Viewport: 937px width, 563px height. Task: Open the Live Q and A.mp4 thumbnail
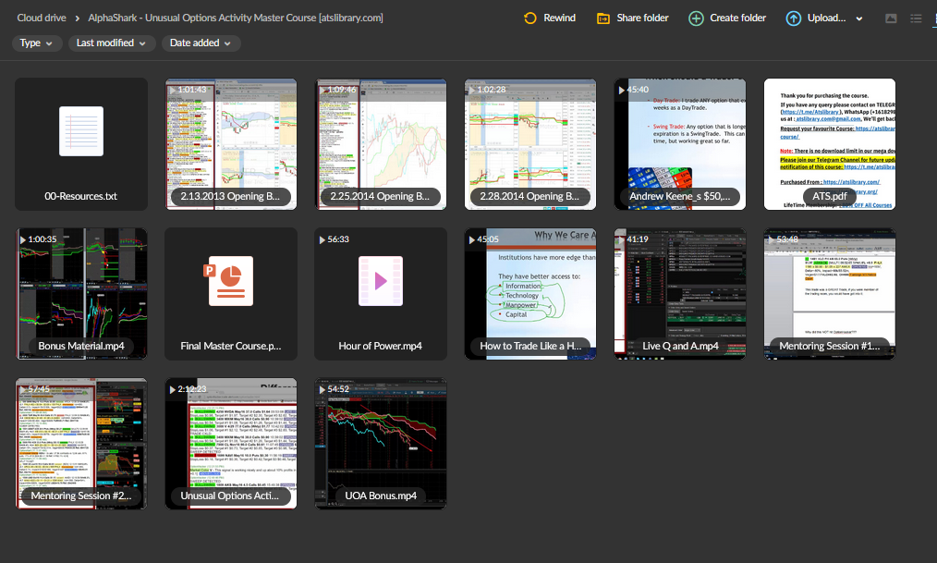coord(680,293)
